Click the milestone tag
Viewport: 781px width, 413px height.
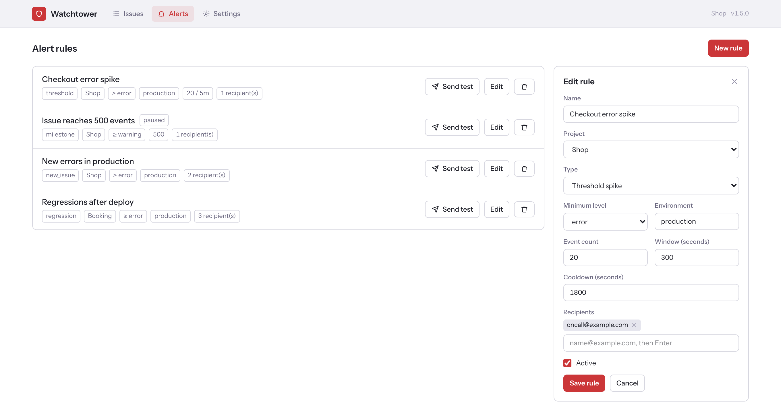(60, 135)
